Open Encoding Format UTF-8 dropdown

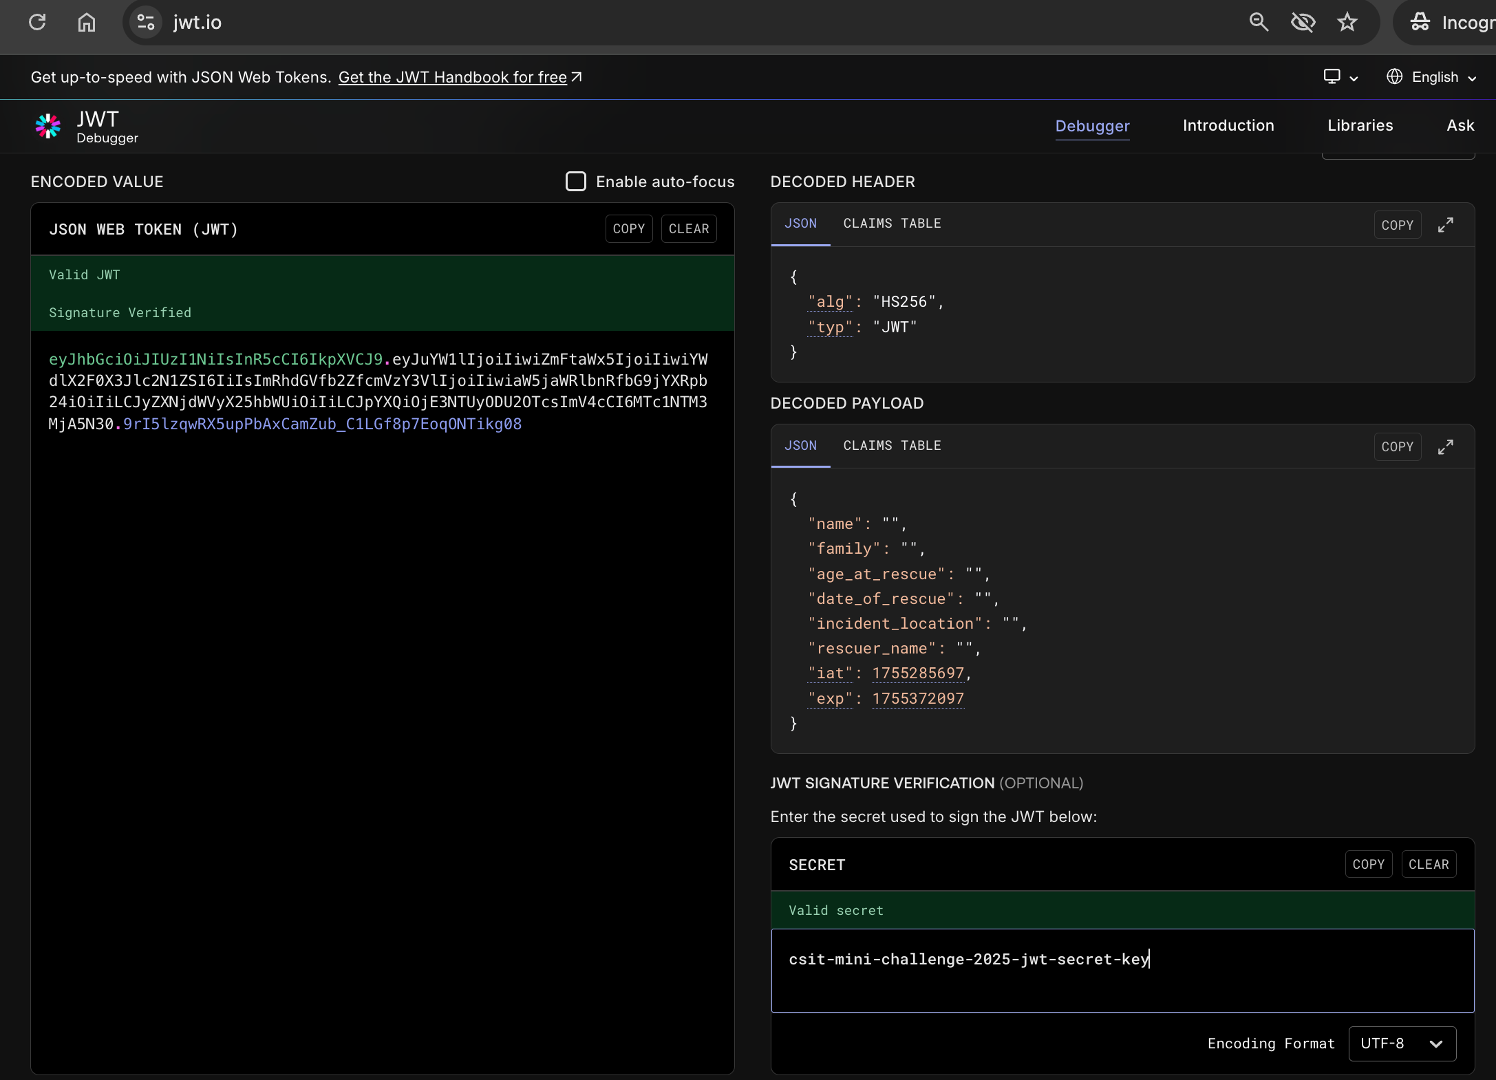[x=1402, y=1044]
